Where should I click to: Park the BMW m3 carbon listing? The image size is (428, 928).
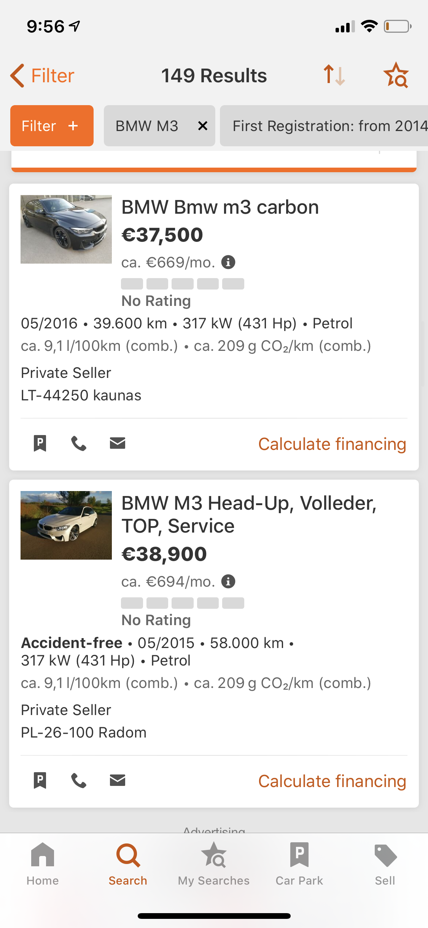(40, 443)
